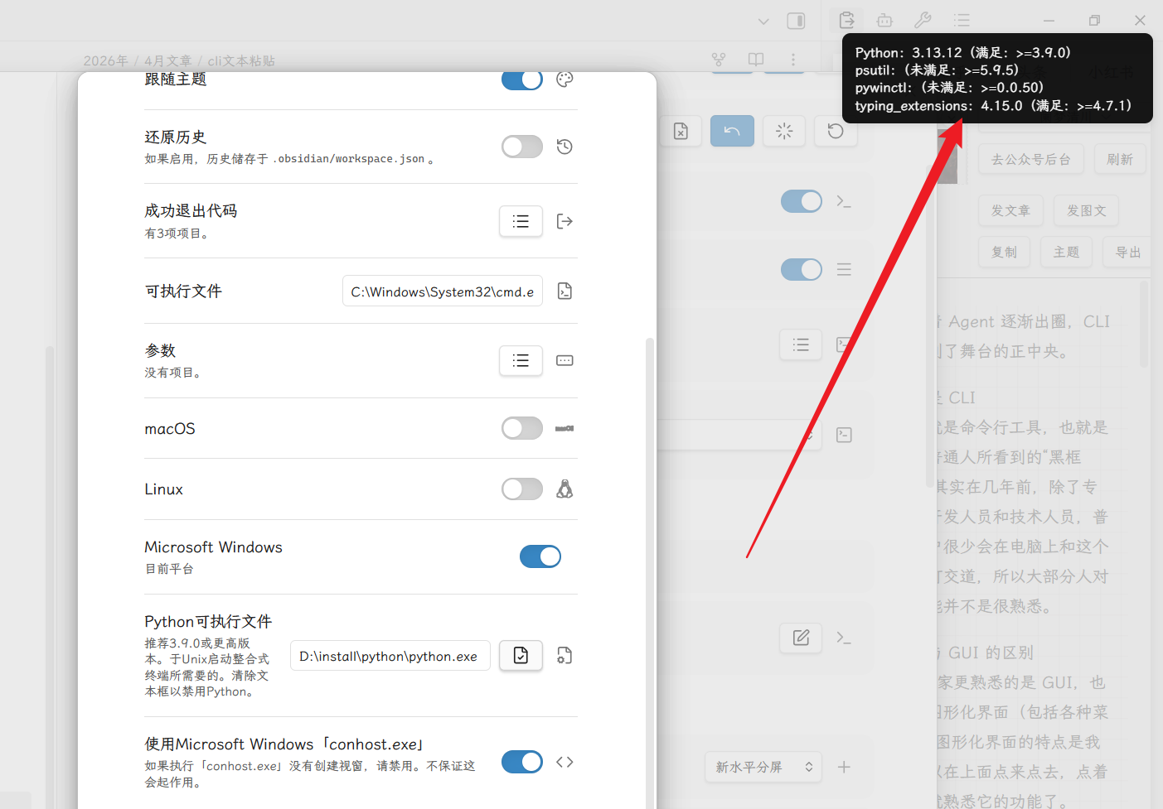Click the history clock icon beside 还原历史
This screenshot has width=1163, height=809.
click(x=565, y=147)
